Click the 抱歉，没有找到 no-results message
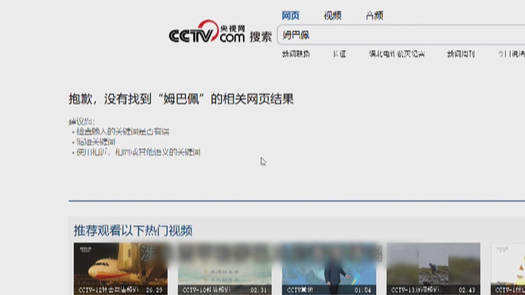The height and width of the screenshot is (295, 525). [x=181, y=99]
